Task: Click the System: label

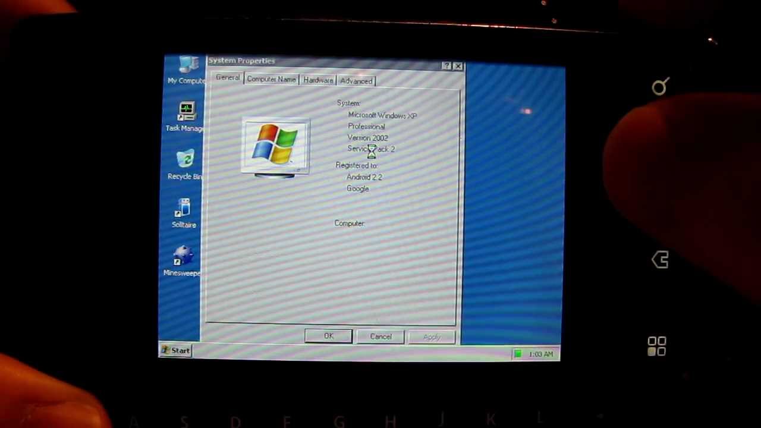Action: [x=348, y=103]
